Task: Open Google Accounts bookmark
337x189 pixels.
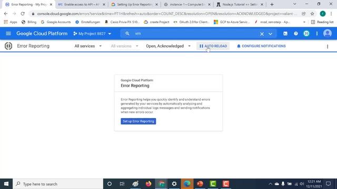Action: [x=56, y=22]
